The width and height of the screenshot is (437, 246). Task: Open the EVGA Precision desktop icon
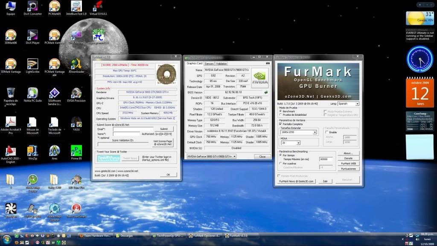pos(76,95)
